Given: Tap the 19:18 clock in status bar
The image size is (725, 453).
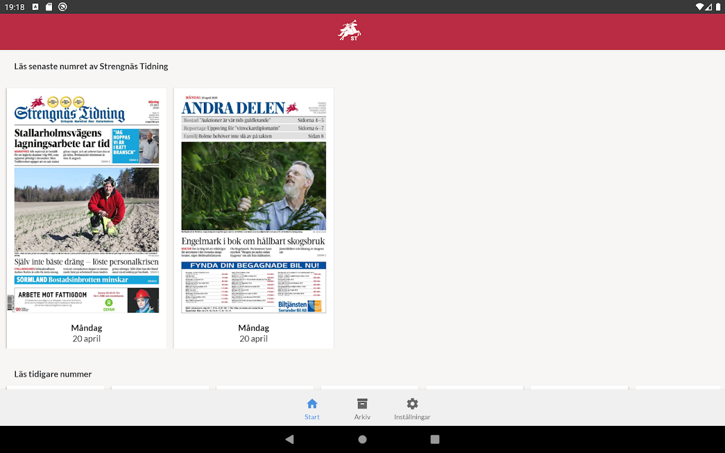Looking at the screenshot, I should (x=15, y=7).
